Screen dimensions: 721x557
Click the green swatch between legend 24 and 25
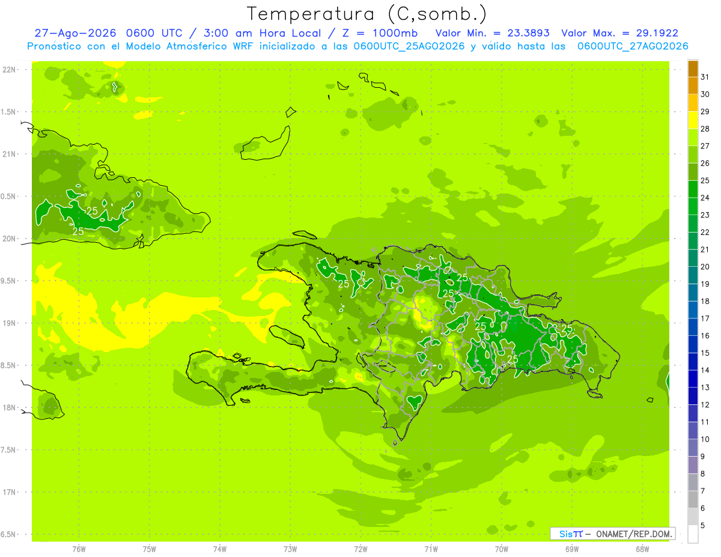pos(693,189)
